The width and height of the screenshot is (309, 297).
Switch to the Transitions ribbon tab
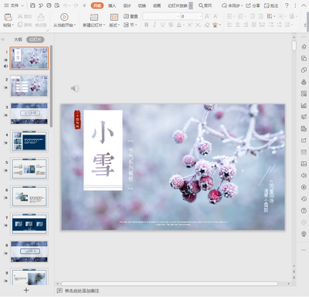[142, 5]
